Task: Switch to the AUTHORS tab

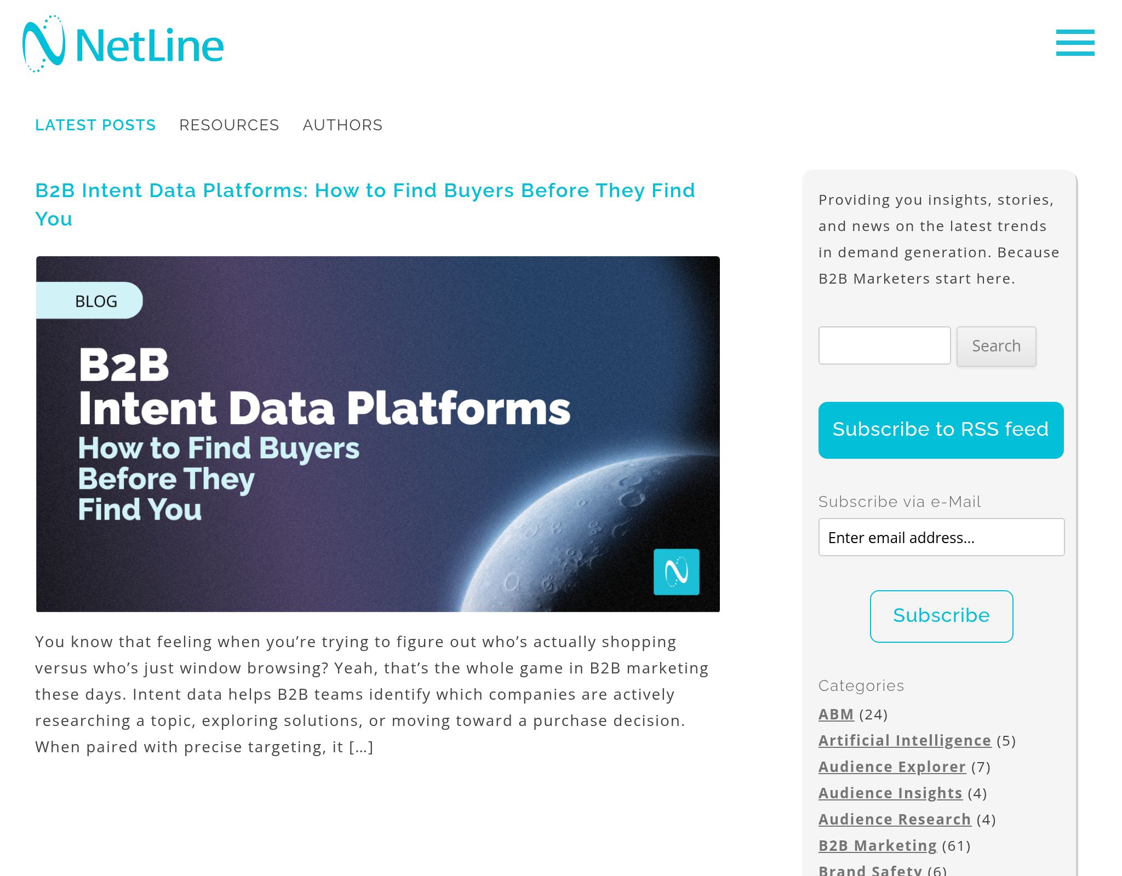Action: 342,125
